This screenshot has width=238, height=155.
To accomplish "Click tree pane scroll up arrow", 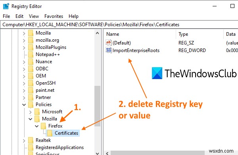I will tap(98, 33).
